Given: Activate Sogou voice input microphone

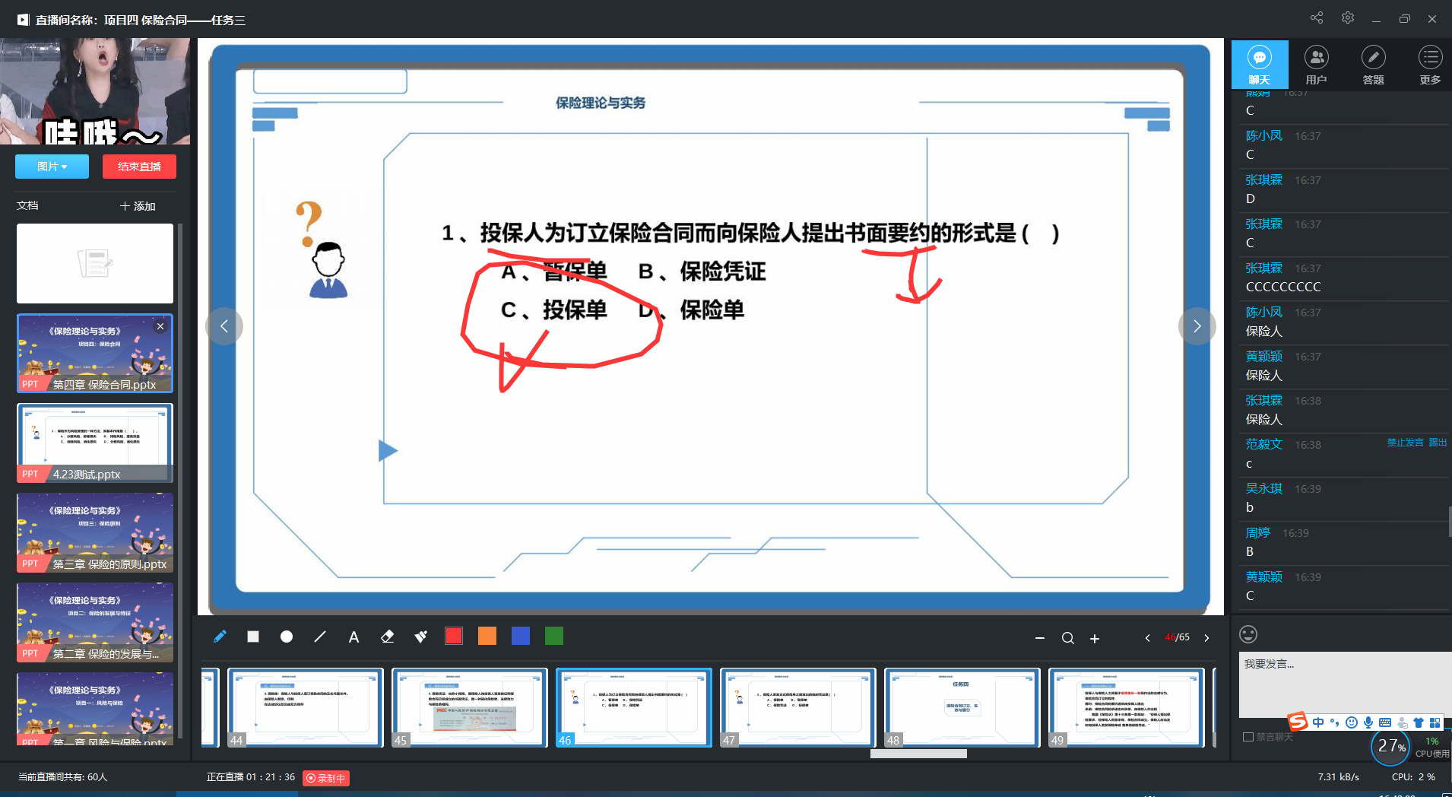Looking at the screenshot, I should click(x=1368, y=722).
